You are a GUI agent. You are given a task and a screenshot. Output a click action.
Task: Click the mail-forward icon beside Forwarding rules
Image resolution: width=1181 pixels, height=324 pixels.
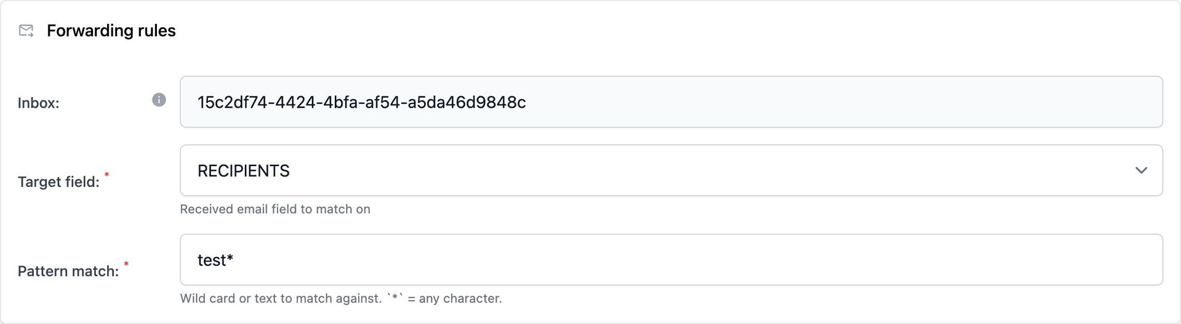coord(26,31)
